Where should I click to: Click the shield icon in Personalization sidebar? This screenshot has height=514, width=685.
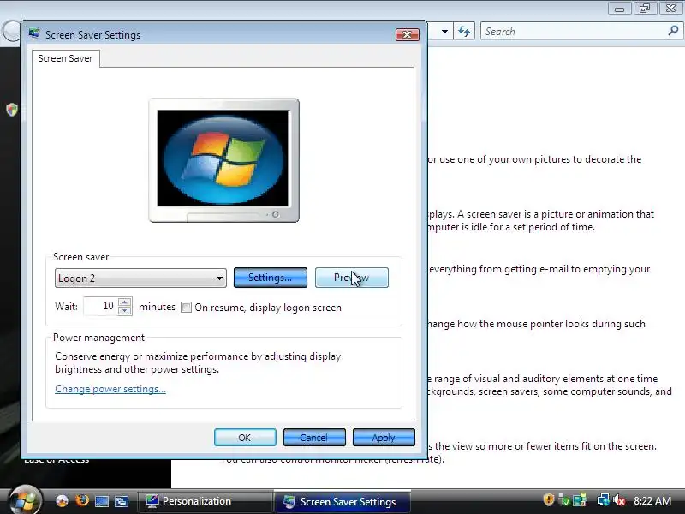tap(12, 109)
